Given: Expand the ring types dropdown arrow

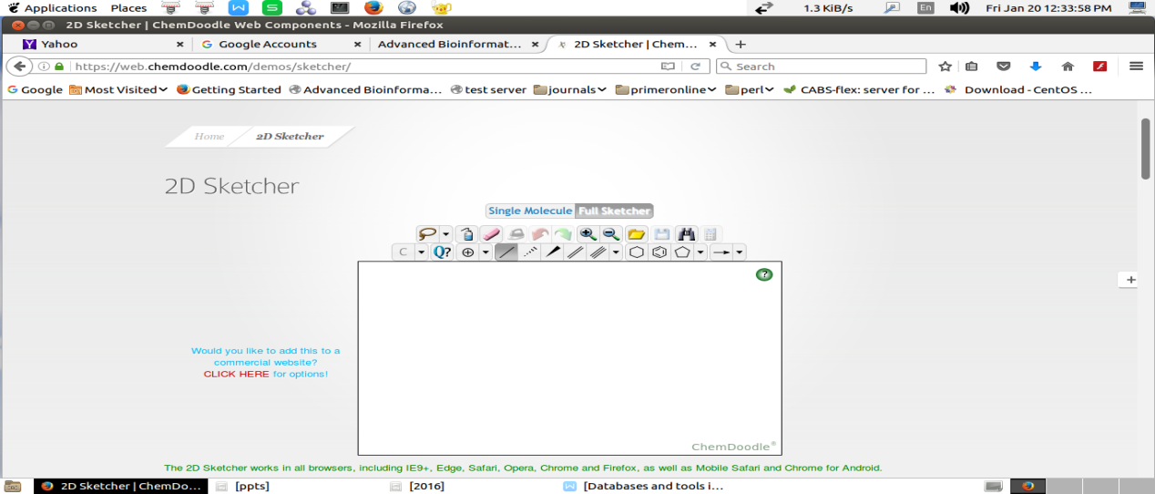Looking at the screenshot, I should point(700,252).
